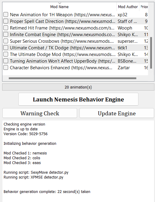Image resolution: width=155 pixels, height=202 pixels.
Task: Tick the Retimed Hit Frame checkbox
Action: 6,28
